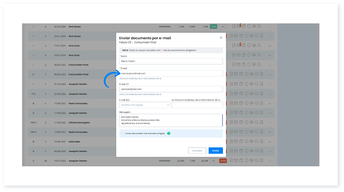Click the Mensagem text area

(x=171, y=120)
